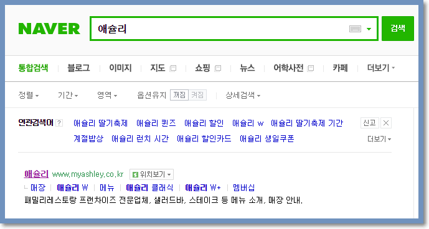Screen dimensions: 429x229
Task: Open the 지도 tab
Action: (x=158, y=68)
